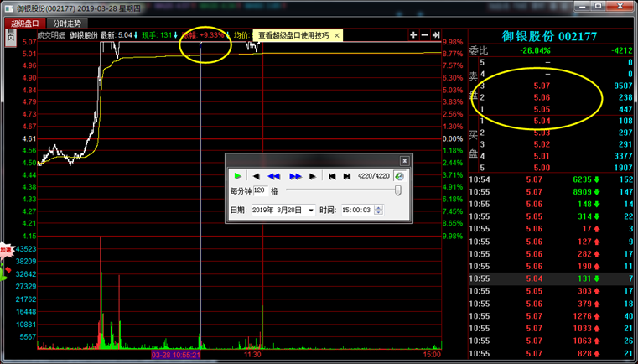
Task: Close the replay control panel
Action: point(404,160)
